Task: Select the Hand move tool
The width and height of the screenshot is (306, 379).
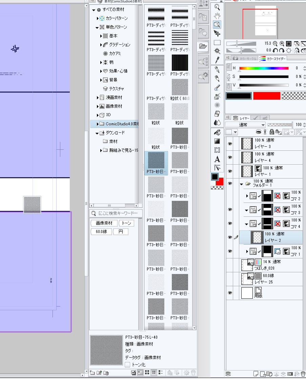Action: (217, 15)
